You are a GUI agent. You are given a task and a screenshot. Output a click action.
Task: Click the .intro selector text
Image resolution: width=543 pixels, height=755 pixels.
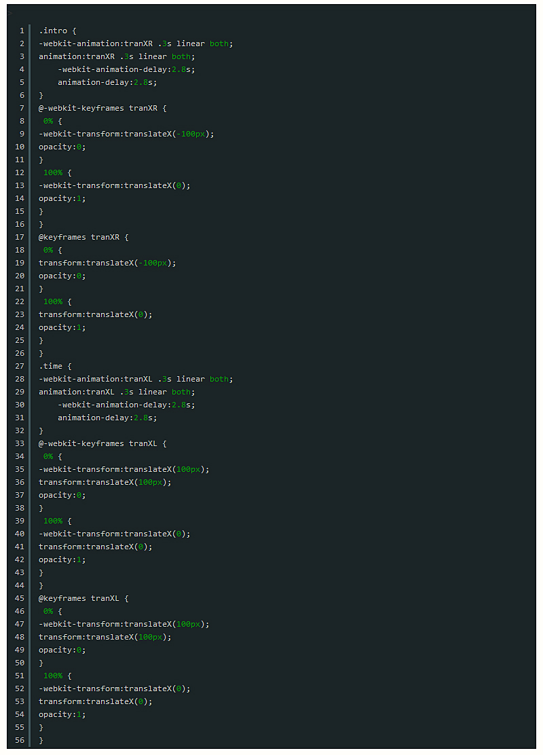tap(52, 31)
